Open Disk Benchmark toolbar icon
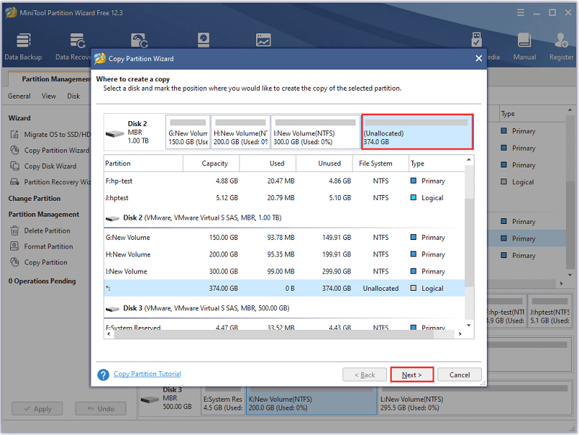 (x=203, y=40)
